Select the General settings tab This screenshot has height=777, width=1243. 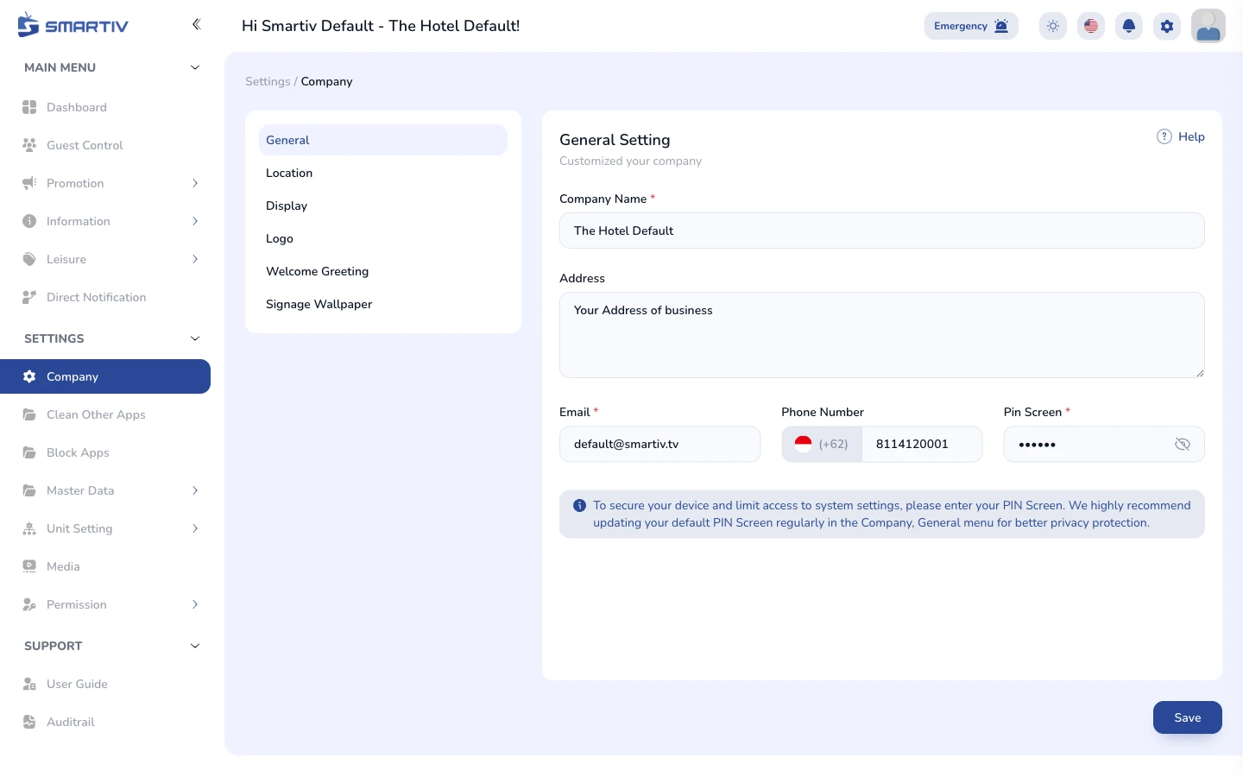pyautogui.click(x=383, y=140)
